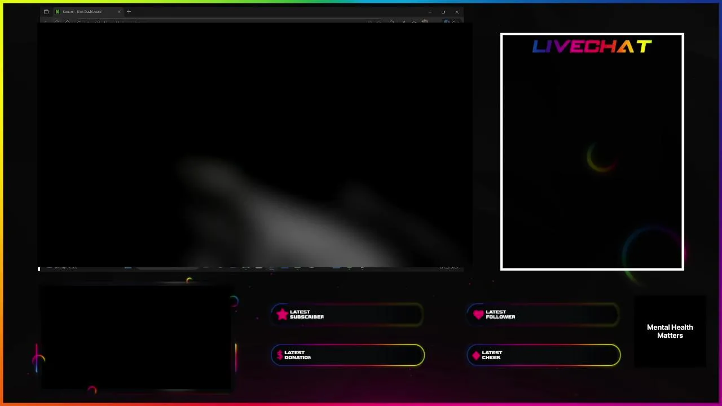Click the Latest Subscriber label text

[x=307, y=315]
